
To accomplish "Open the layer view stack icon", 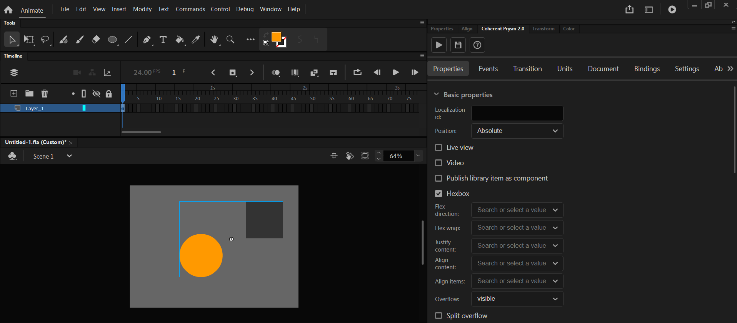I will tap(14, 73).
